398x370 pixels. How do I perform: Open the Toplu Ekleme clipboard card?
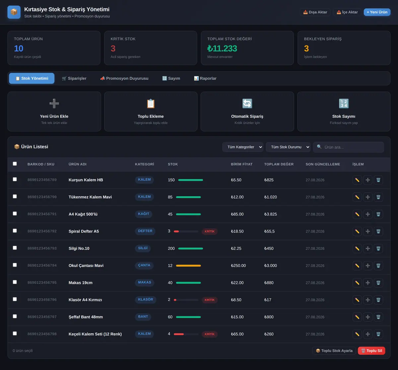click(151, 112)
